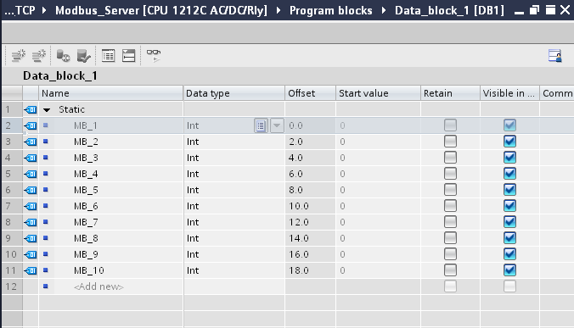Click the Insert row toolbar icon
The width and height of the screenshot is (574, 328).
(18, 56)
